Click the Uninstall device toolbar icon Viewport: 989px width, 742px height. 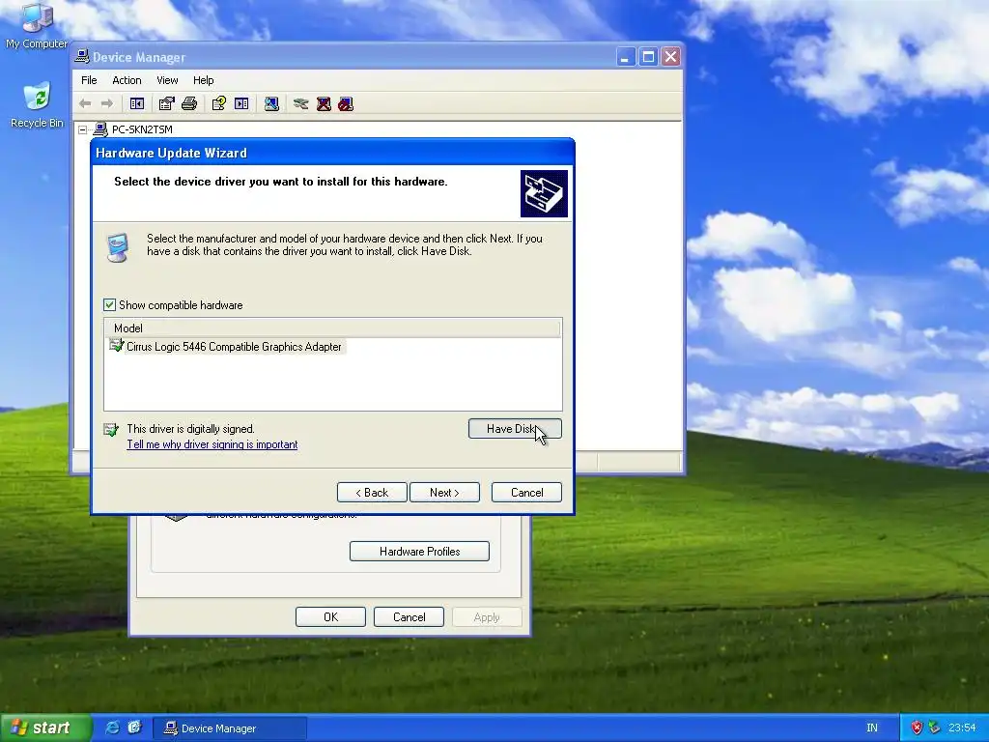(x=324, y=103)
